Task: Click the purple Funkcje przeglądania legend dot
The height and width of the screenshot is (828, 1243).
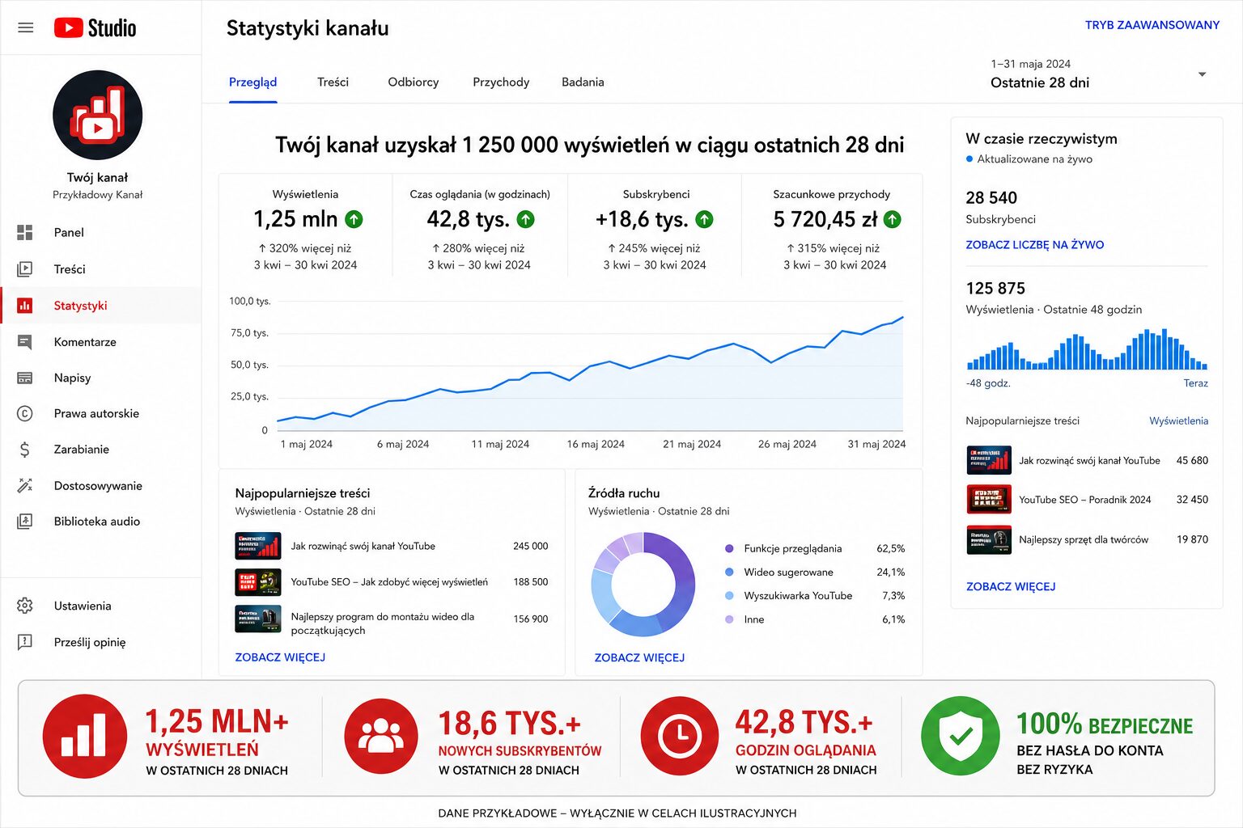Action: [729, 548]
